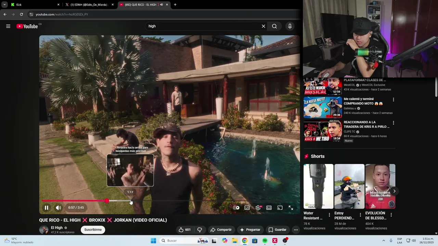Mute the YouTube player volume

(x=59, y=208)
